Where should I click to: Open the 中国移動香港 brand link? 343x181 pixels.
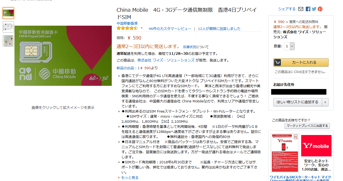coord(127,23)
